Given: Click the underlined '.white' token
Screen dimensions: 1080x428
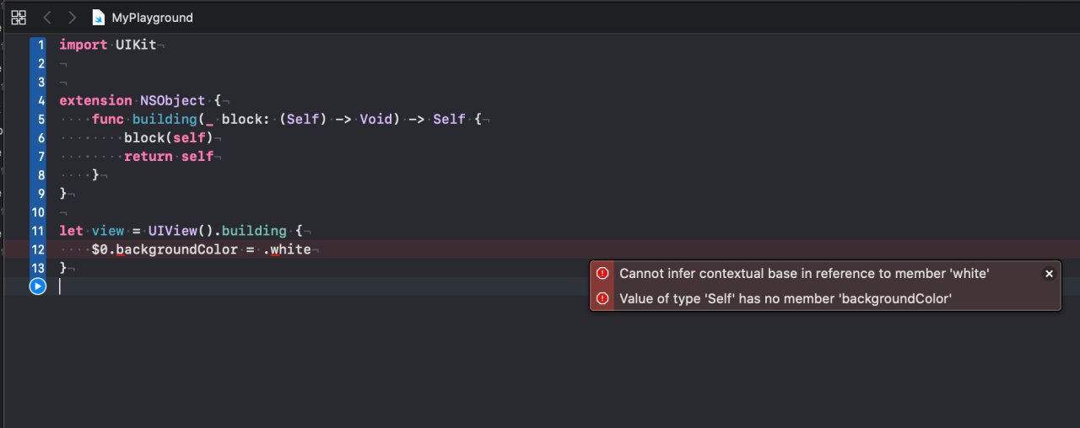Looking at the screenshot, I should pos(287,249).
